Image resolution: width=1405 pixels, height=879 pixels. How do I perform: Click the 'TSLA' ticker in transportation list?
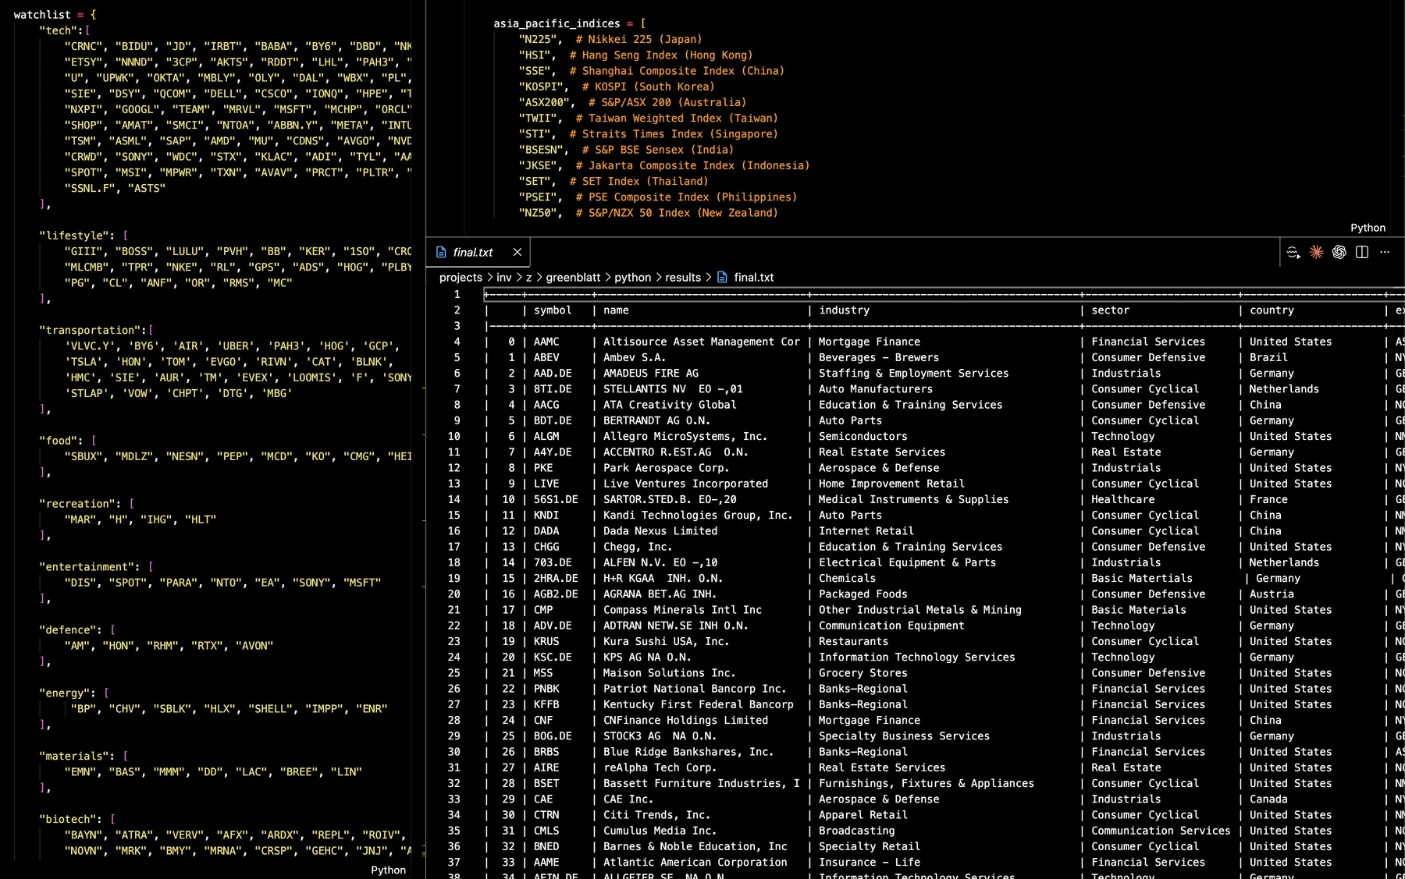pyautogui.click(x=84, y=361)
